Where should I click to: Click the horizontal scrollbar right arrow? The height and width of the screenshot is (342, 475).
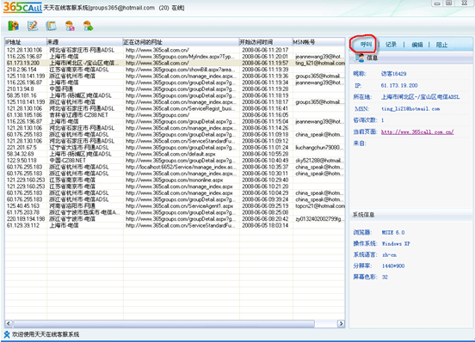(341, 324)
